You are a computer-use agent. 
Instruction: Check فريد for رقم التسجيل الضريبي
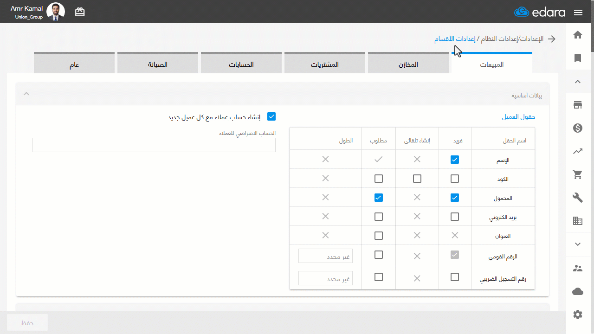(455, 277)
